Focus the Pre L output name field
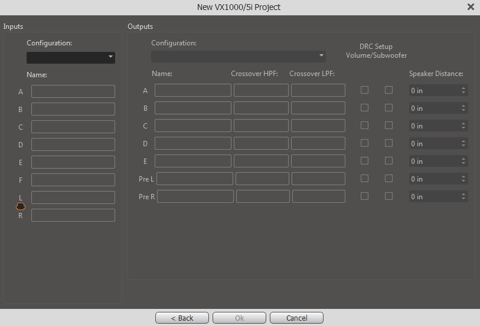Viewport: 480px width, 326px height. [x=195, y=179]
